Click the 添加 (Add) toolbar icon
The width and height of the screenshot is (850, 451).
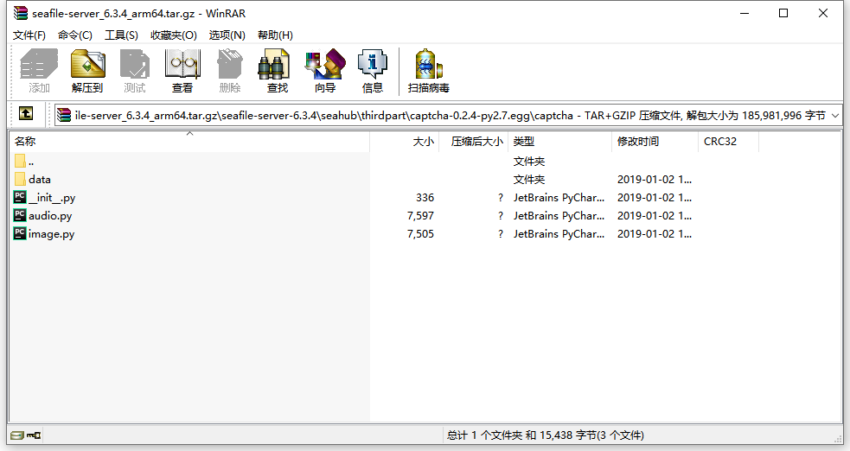(x=39, y=71)
